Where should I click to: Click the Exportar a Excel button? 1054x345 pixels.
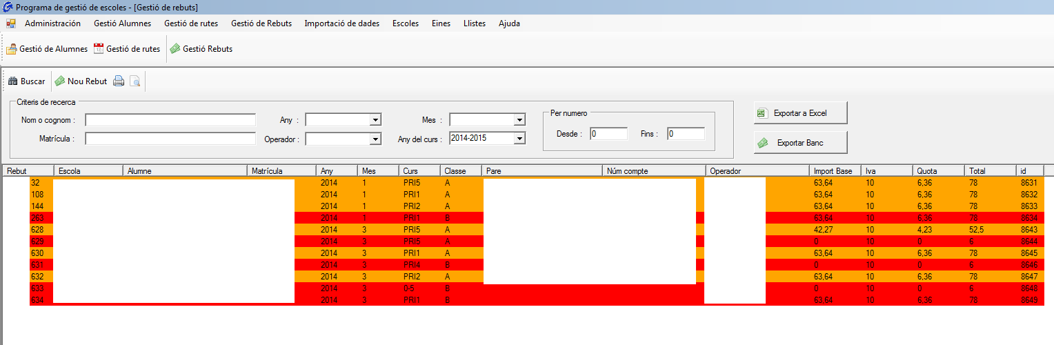800,113
